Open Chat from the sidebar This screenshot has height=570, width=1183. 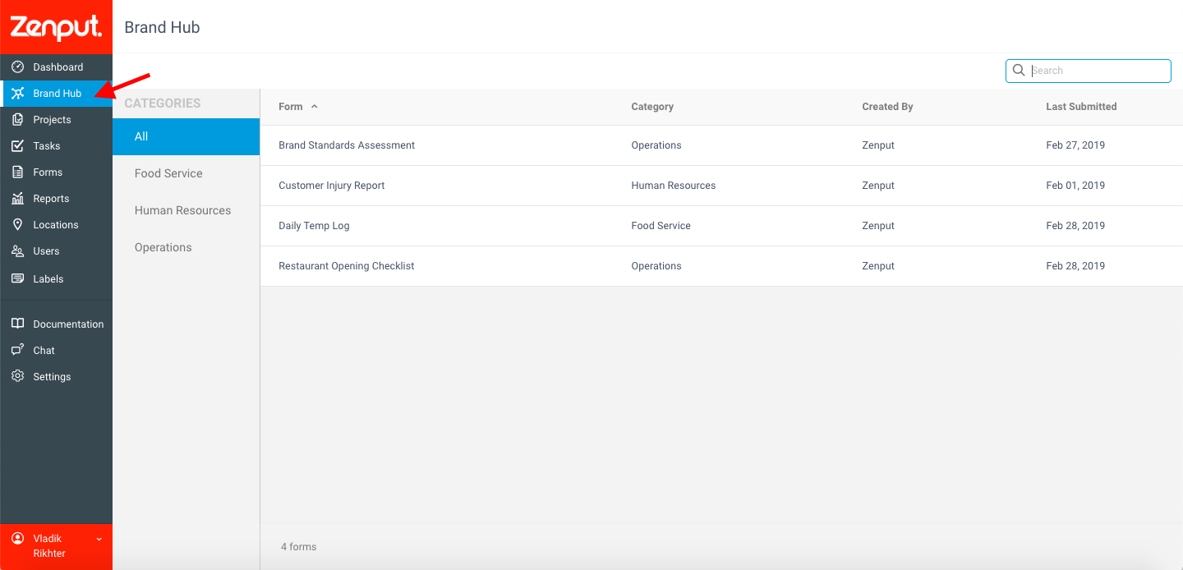(56, 351)
